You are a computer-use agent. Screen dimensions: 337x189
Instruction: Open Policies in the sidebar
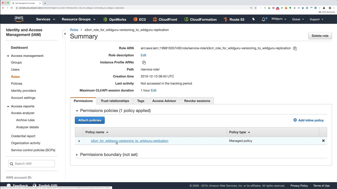[x=17, y=83]
